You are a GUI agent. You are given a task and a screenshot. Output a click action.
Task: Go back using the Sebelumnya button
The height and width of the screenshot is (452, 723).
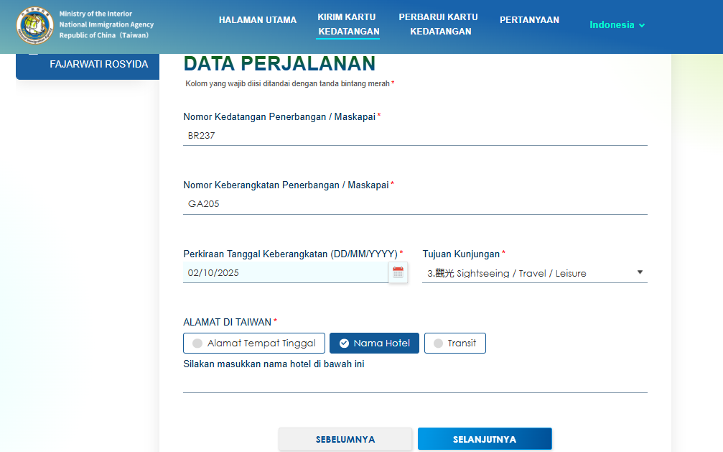click(345, 438)
